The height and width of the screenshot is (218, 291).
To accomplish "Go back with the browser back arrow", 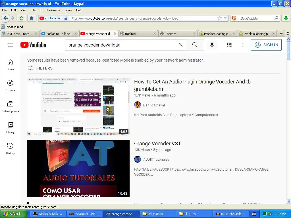I will click(6, 18).
